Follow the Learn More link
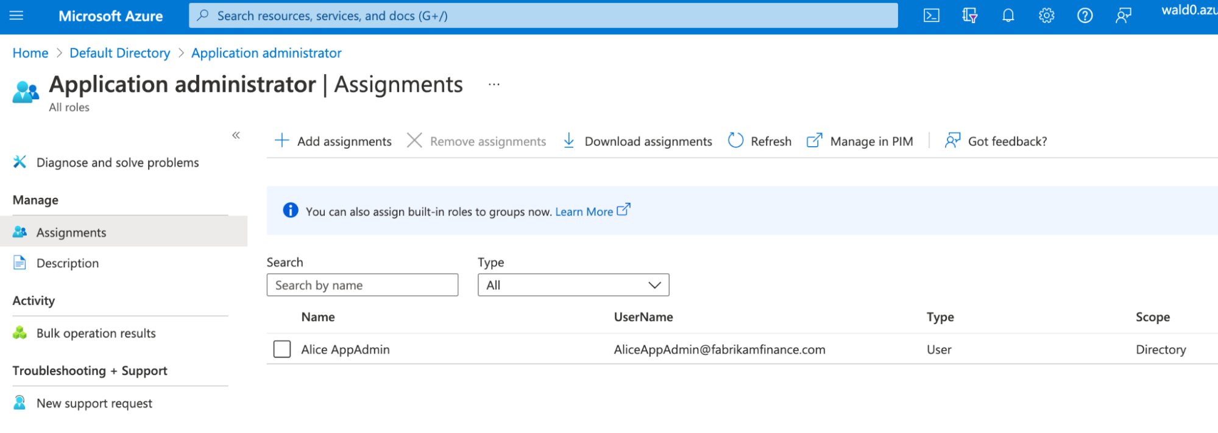 tap(584, 211)
